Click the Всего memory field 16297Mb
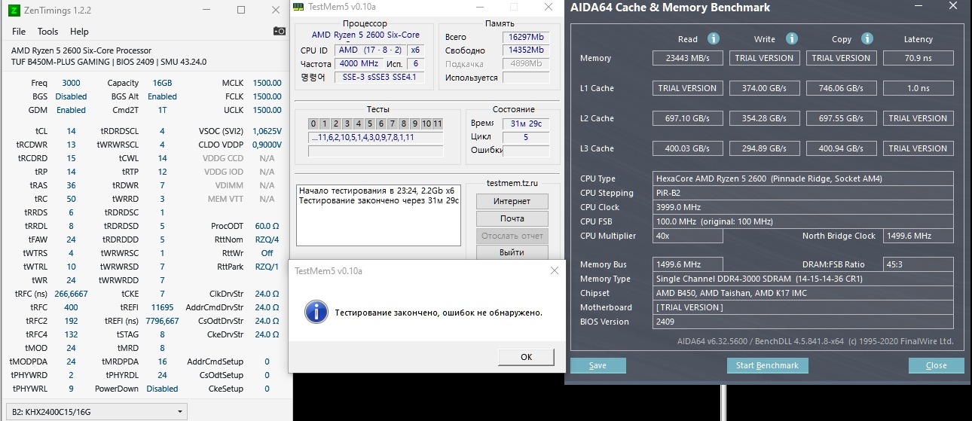Image resolution: width=972 pixels, height=421 pixels. (524, 37)
